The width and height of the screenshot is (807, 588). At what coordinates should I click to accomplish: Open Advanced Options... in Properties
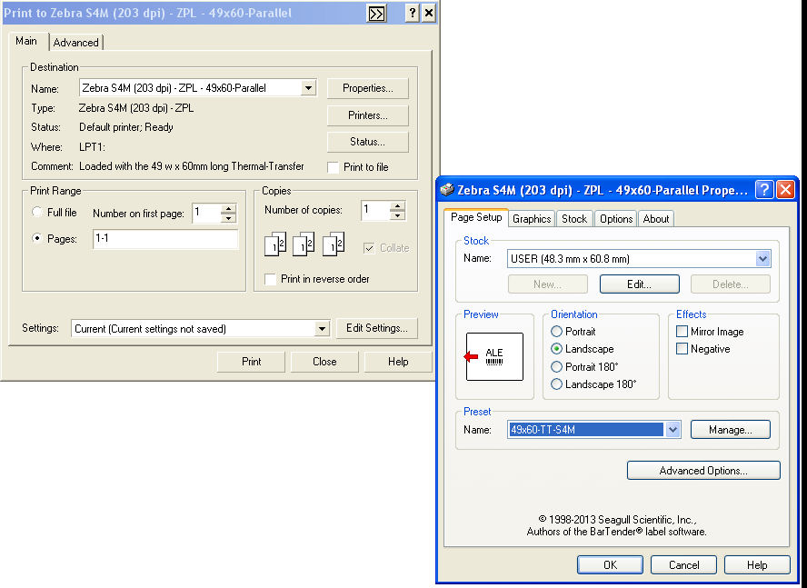[x=703, y=470]
